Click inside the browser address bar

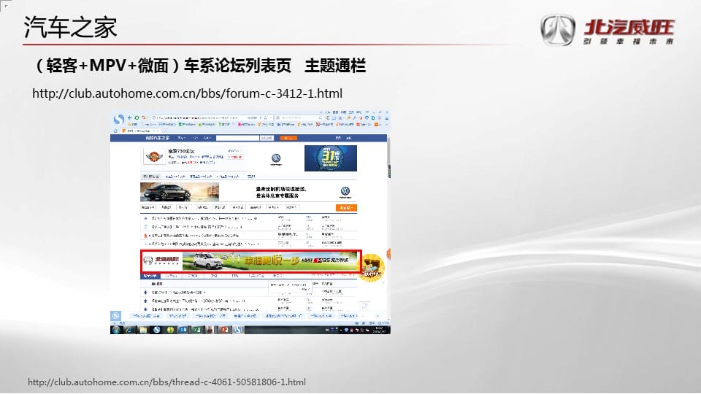click(x=197, y=117)
